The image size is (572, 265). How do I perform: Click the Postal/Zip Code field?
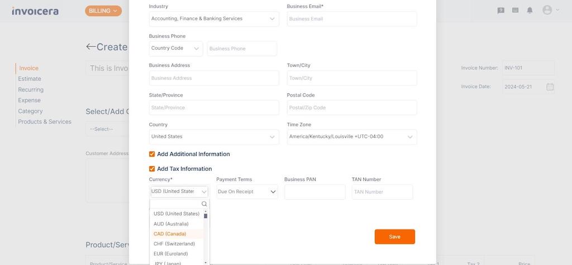pos(352,108)
